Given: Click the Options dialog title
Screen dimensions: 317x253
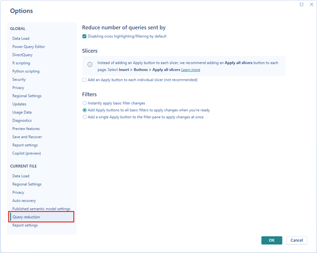Looking at the screenshot, I should (x=21, y=11).
